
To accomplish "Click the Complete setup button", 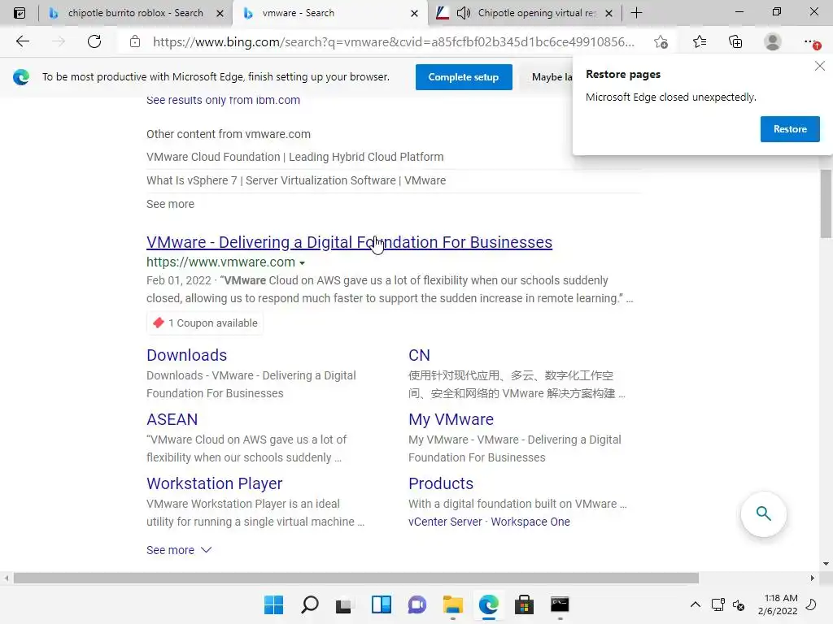I will tap(464, 77).
